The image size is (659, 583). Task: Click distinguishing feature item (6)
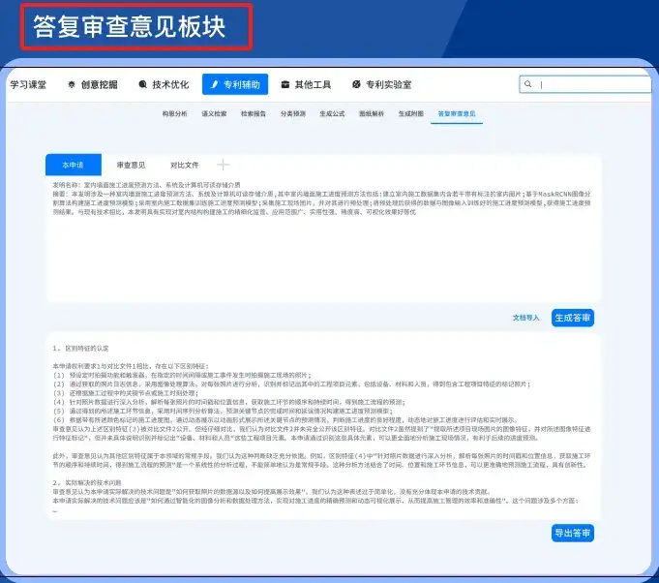pyautogui.click(x=285, y=419)
